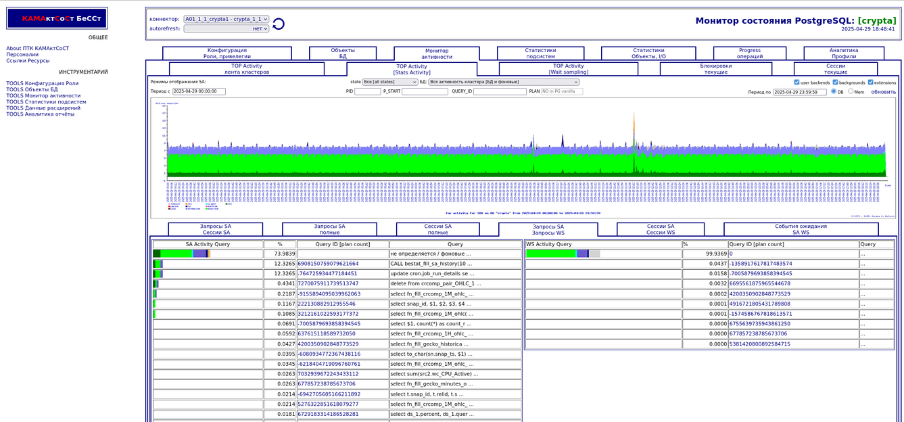
Task: Open TOOLS Статистики подсистем sidebar link
Action: tap(46, 102)
